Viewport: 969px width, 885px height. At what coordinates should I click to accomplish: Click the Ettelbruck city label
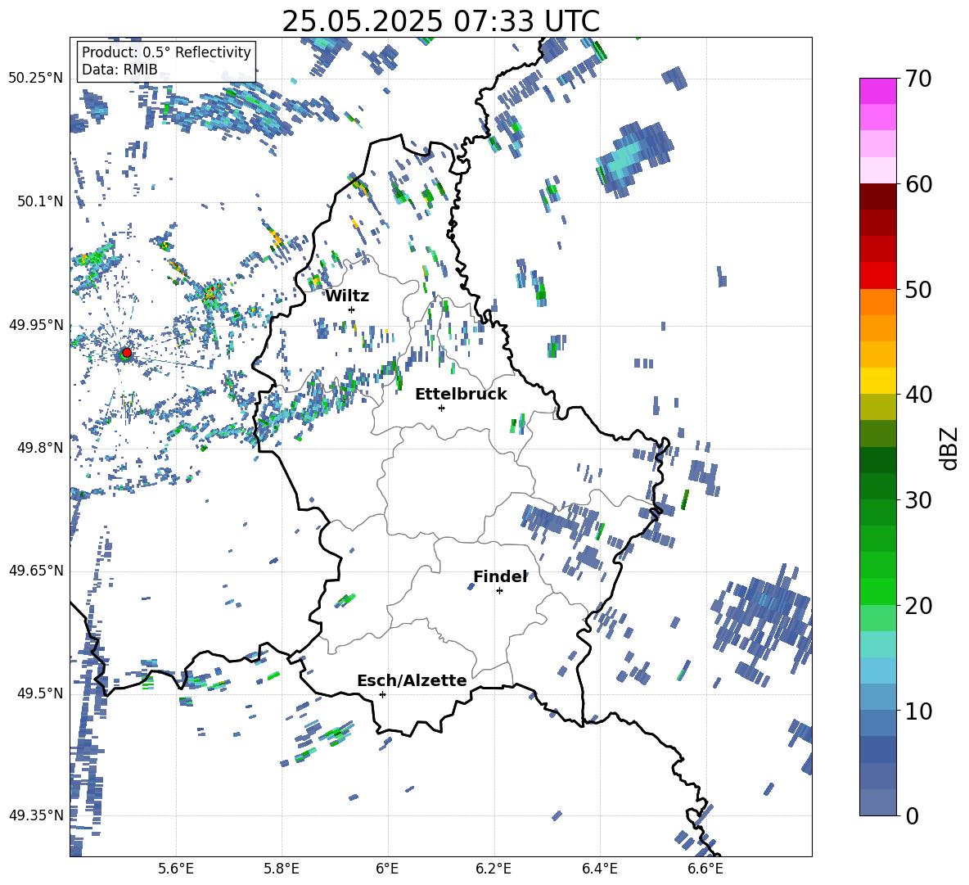461,395
